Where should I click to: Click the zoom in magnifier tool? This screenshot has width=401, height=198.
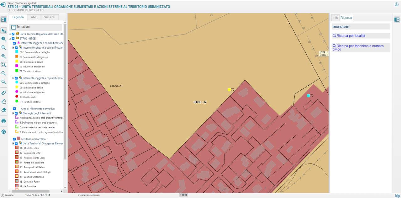4,48
